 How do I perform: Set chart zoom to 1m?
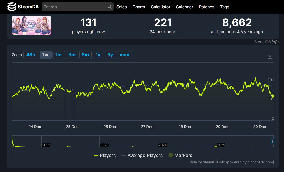(59, 55)
